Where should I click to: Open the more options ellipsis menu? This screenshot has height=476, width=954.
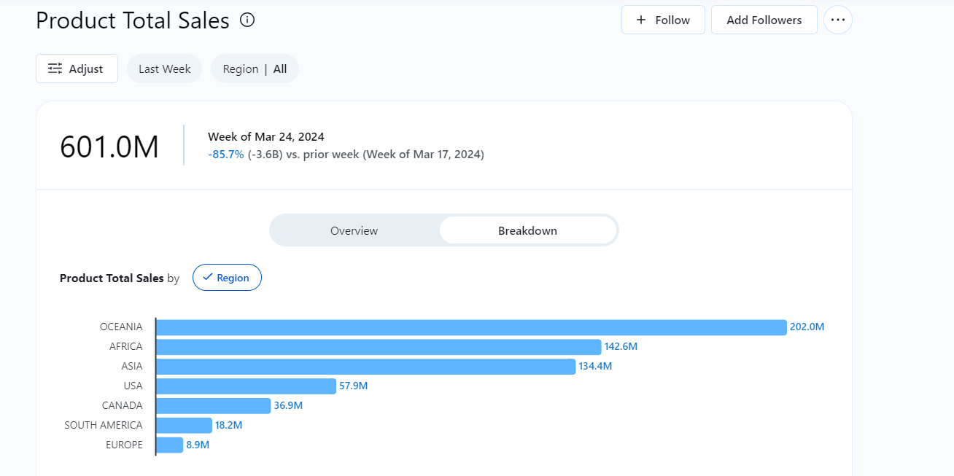point(837,20)
